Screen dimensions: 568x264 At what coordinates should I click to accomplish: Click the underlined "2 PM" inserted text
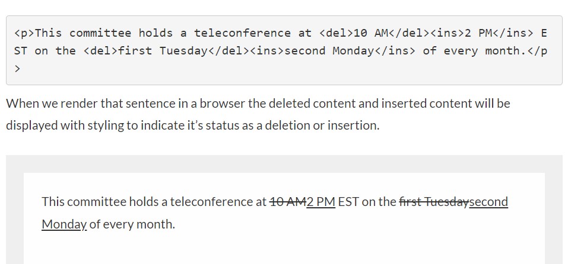point(321,202)
